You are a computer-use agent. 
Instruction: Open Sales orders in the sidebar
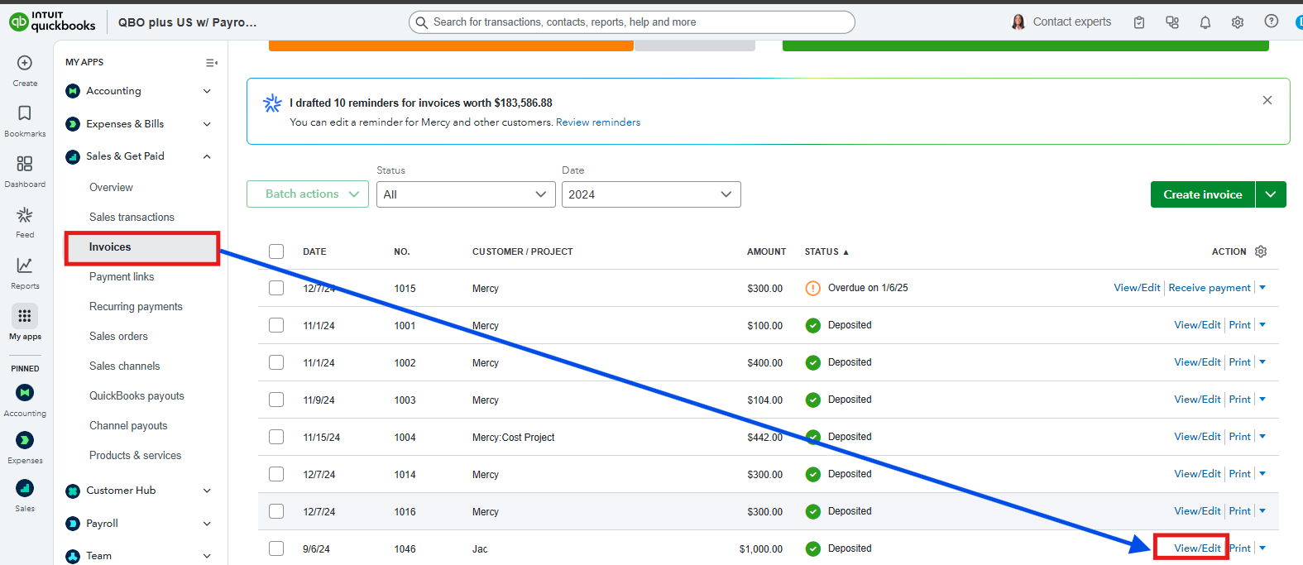click(118, 337)
